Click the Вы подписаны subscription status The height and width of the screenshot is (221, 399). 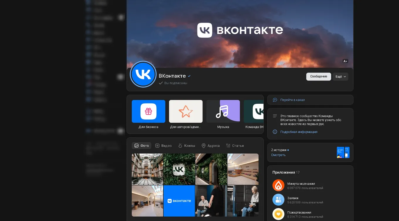tap(173, 83)
